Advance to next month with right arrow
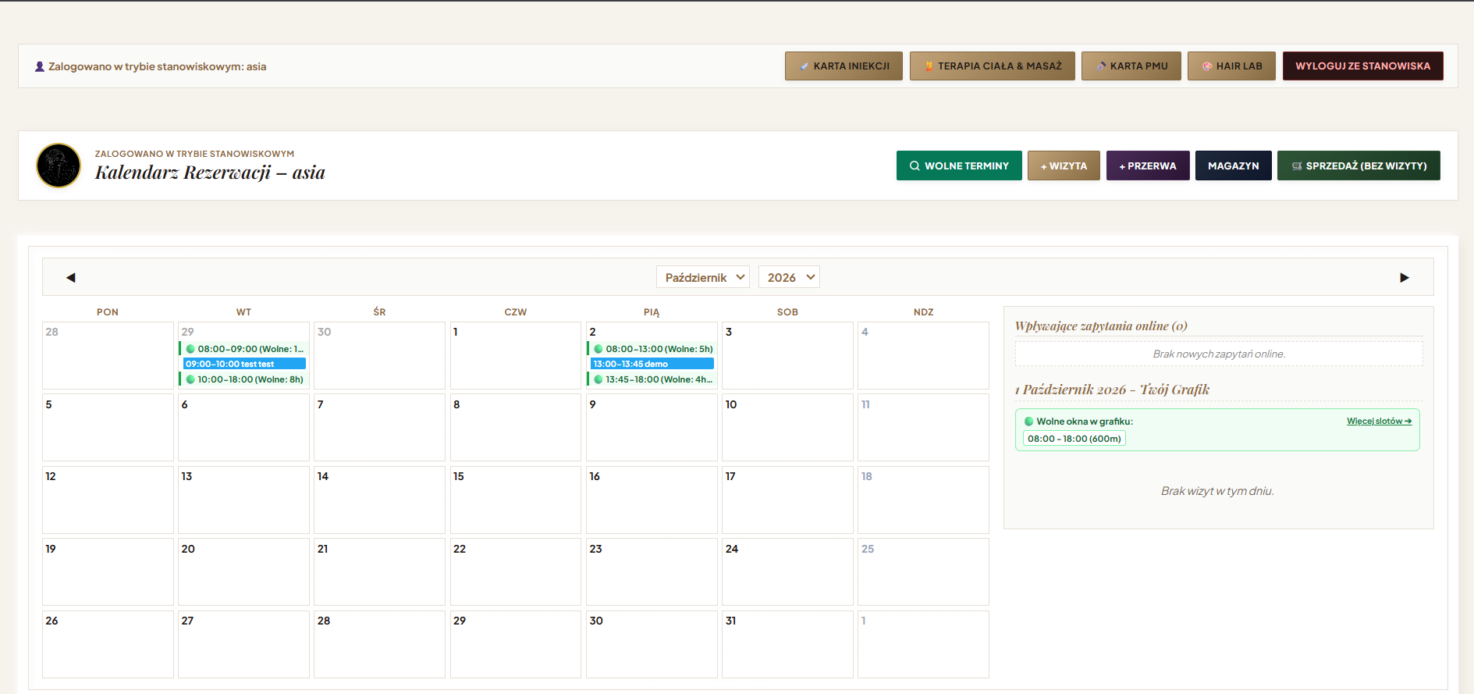 coord(1405,278)
